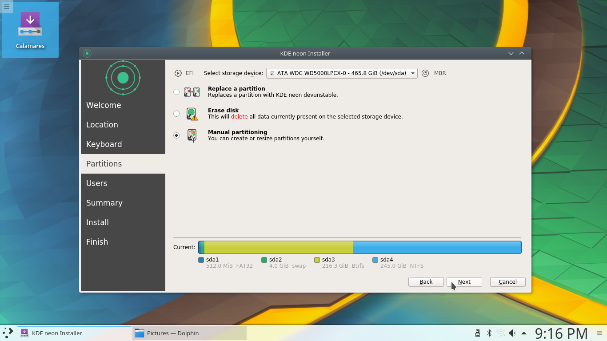Click the "245.0 GiB NTFS" text
The image size is (607, 341).
click(402, 266)
